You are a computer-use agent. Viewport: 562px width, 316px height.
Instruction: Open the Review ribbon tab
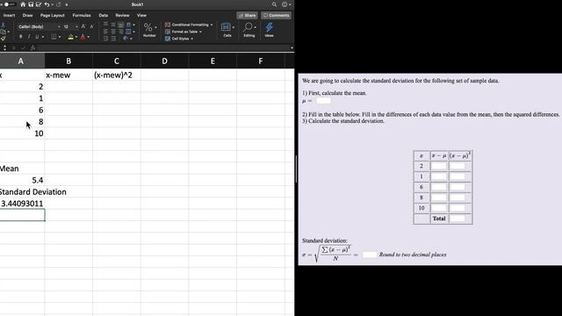pos(122,16)
